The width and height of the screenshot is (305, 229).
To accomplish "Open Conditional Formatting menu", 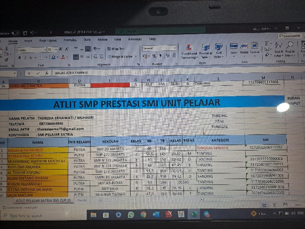I will (x=189, y=51).
